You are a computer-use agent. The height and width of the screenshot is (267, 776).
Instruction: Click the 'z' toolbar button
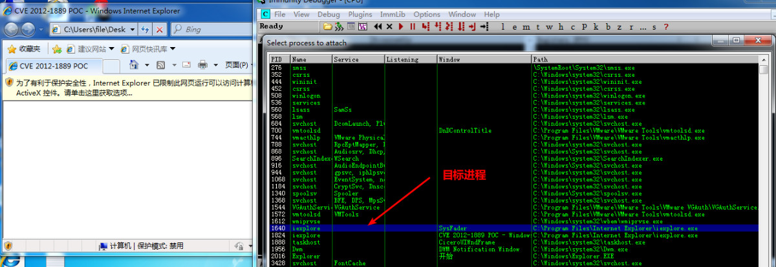[x=619, y=26]
